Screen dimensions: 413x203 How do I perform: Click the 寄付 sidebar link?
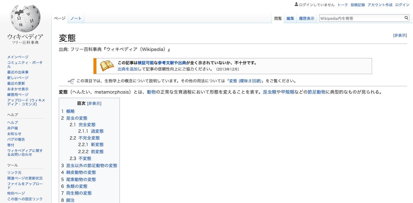11,145
